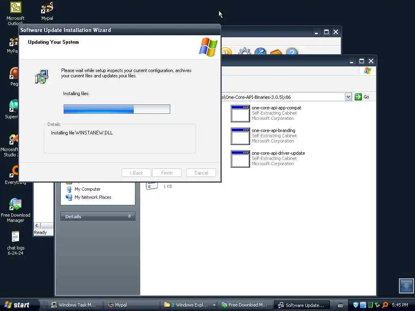Click the on-screen keyboard tray icon
The image size is (415, 311).
pos(340,305)
